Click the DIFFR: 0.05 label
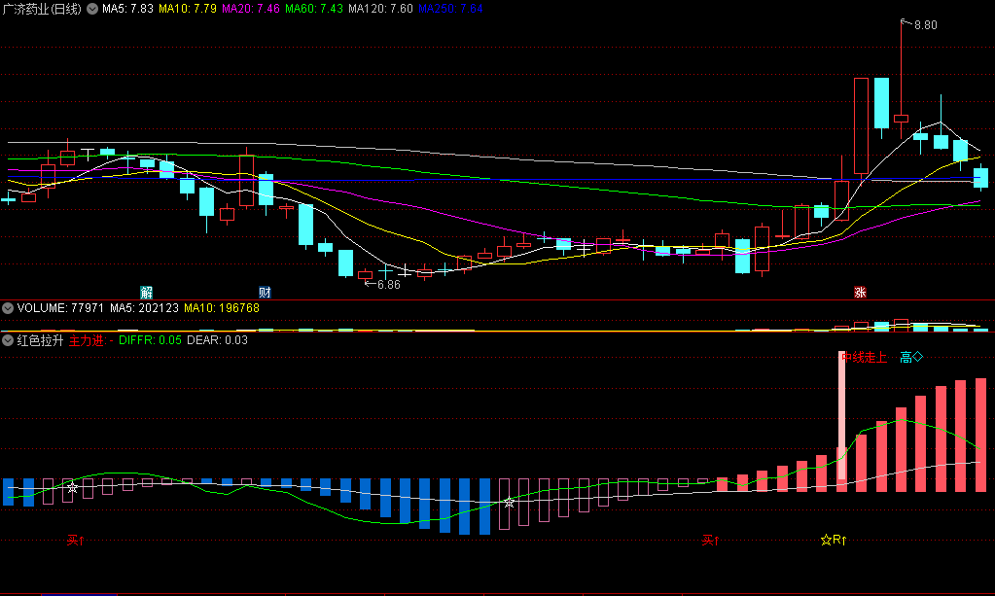Screen dimensions: 995x596 coord(150,340)
